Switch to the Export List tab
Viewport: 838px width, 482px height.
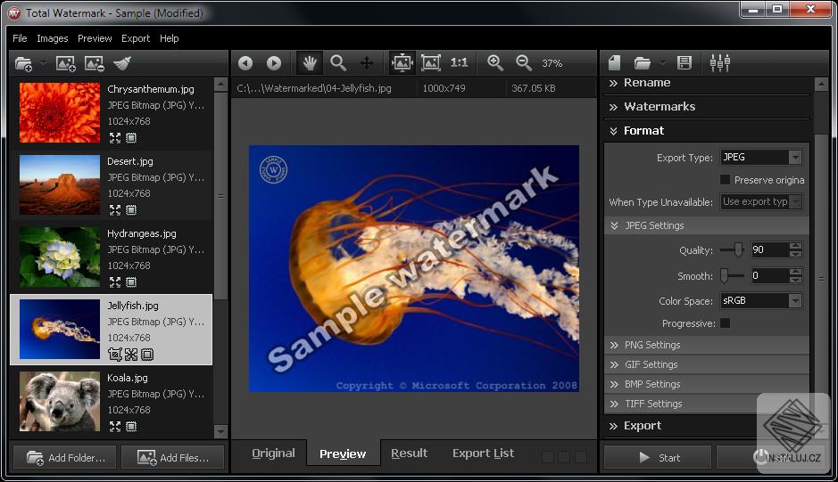tap(483, 453)
